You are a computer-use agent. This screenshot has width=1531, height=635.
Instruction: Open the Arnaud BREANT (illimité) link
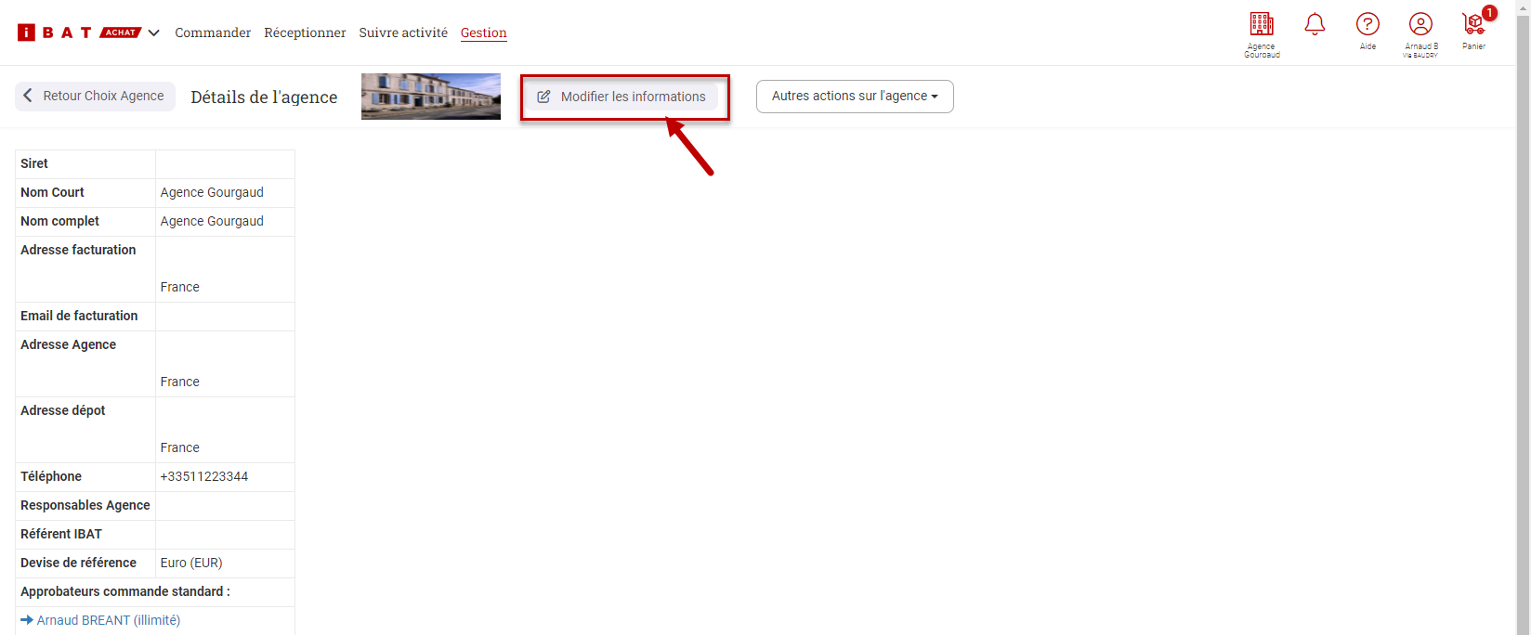click(x=109, y=620)
